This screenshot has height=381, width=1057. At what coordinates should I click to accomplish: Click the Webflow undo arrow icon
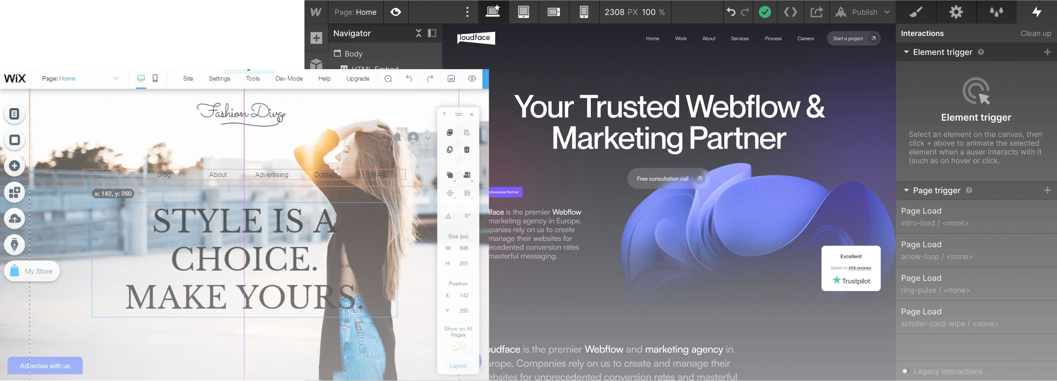(x=731, y=12)
